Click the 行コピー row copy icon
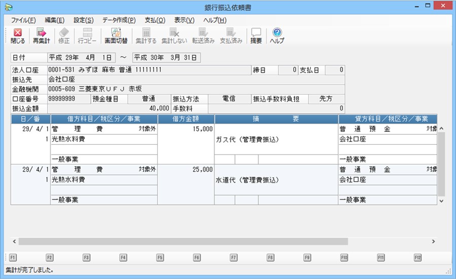Viewport: 456px width, 279px height. pos(88,35)
